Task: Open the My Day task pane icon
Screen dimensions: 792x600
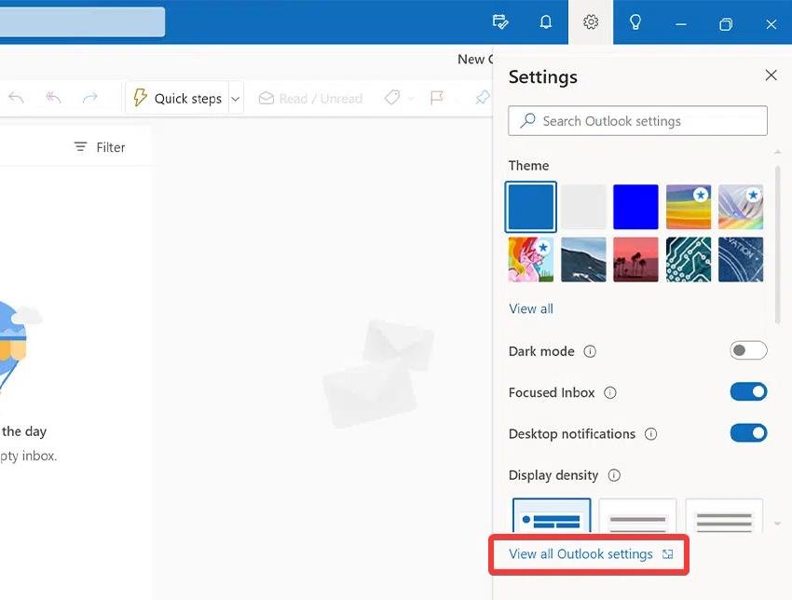Action: [500, 22]
